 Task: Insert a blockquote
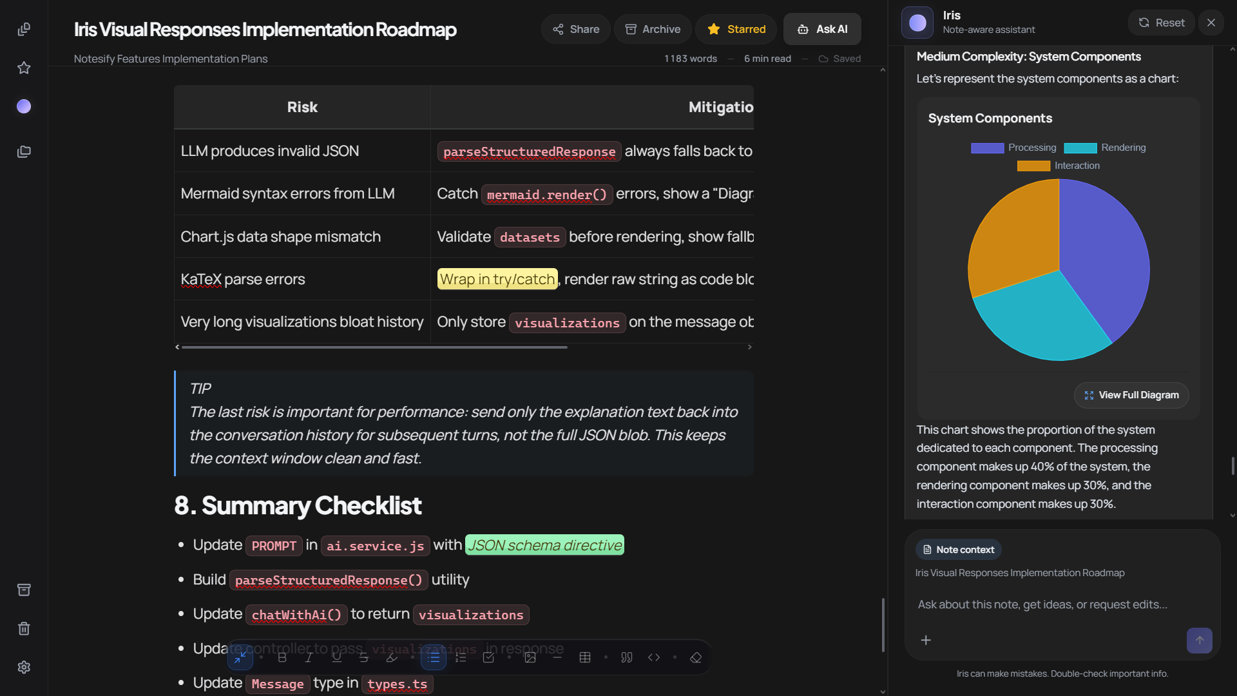(x=627, y=657)
